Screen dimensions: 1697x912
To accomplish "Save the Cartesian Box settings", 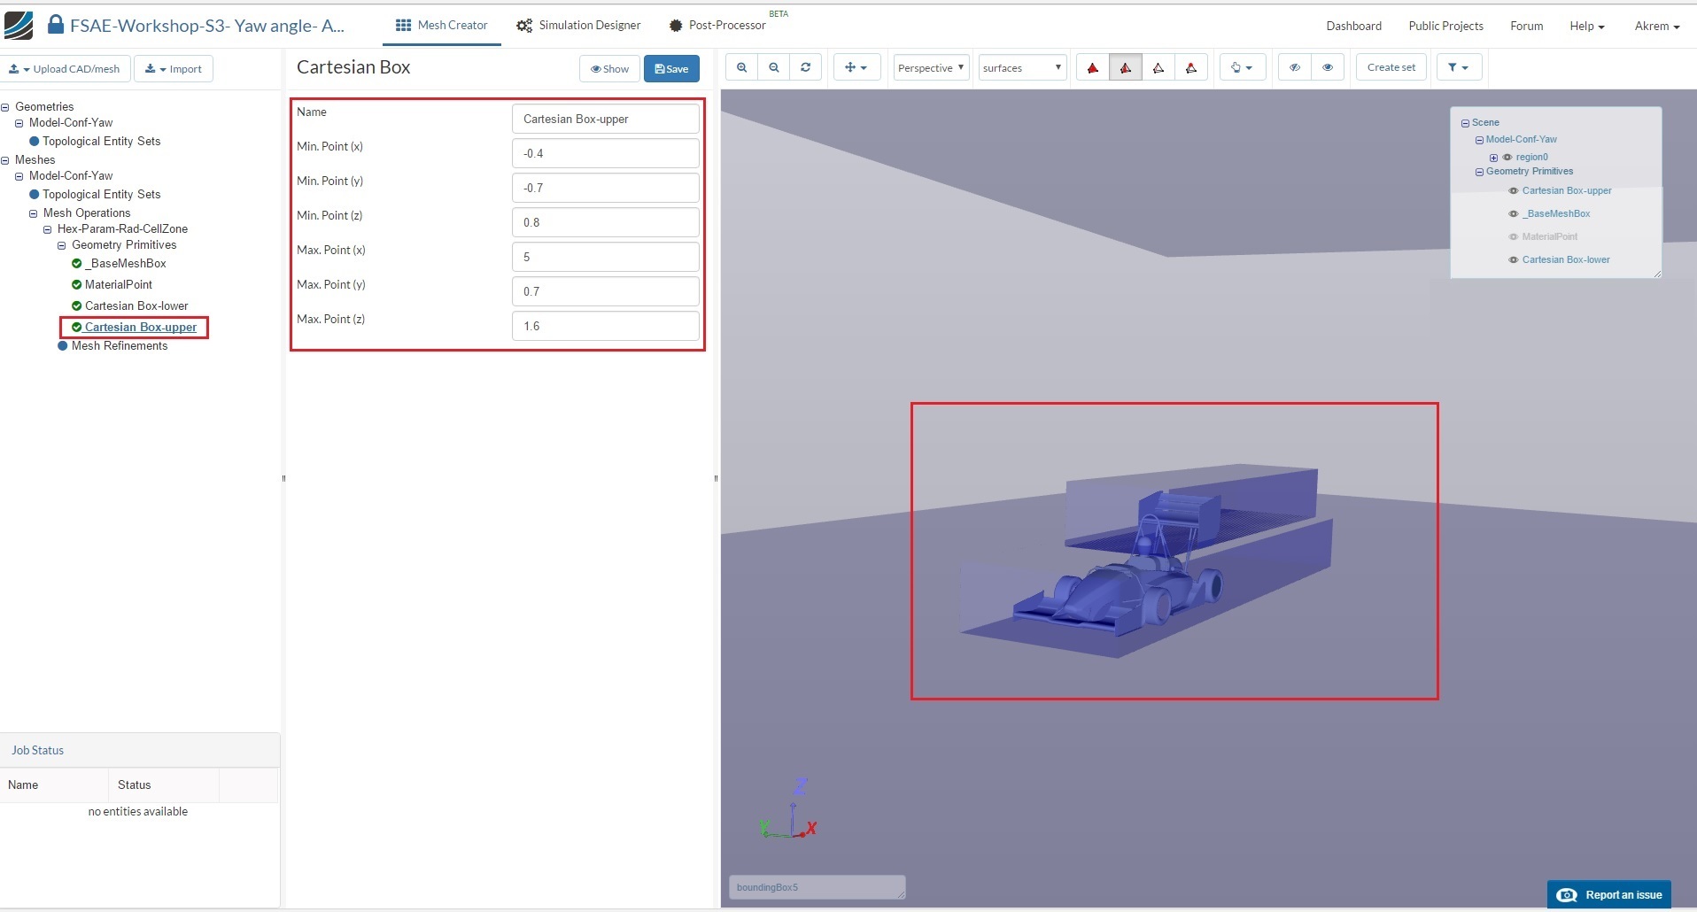I will tap(671, 69).
